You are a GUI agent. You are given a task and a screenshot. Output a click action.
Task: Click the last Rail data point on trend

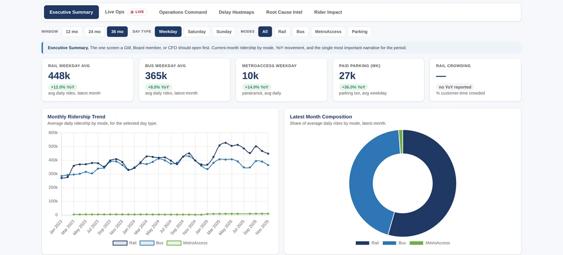coord(268,153)
